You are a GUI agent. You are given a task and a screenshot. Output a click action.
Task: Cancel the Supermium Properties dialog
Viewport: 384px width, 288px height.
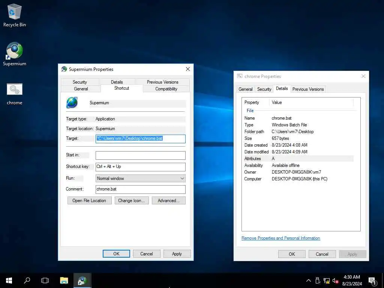point(147,254)
